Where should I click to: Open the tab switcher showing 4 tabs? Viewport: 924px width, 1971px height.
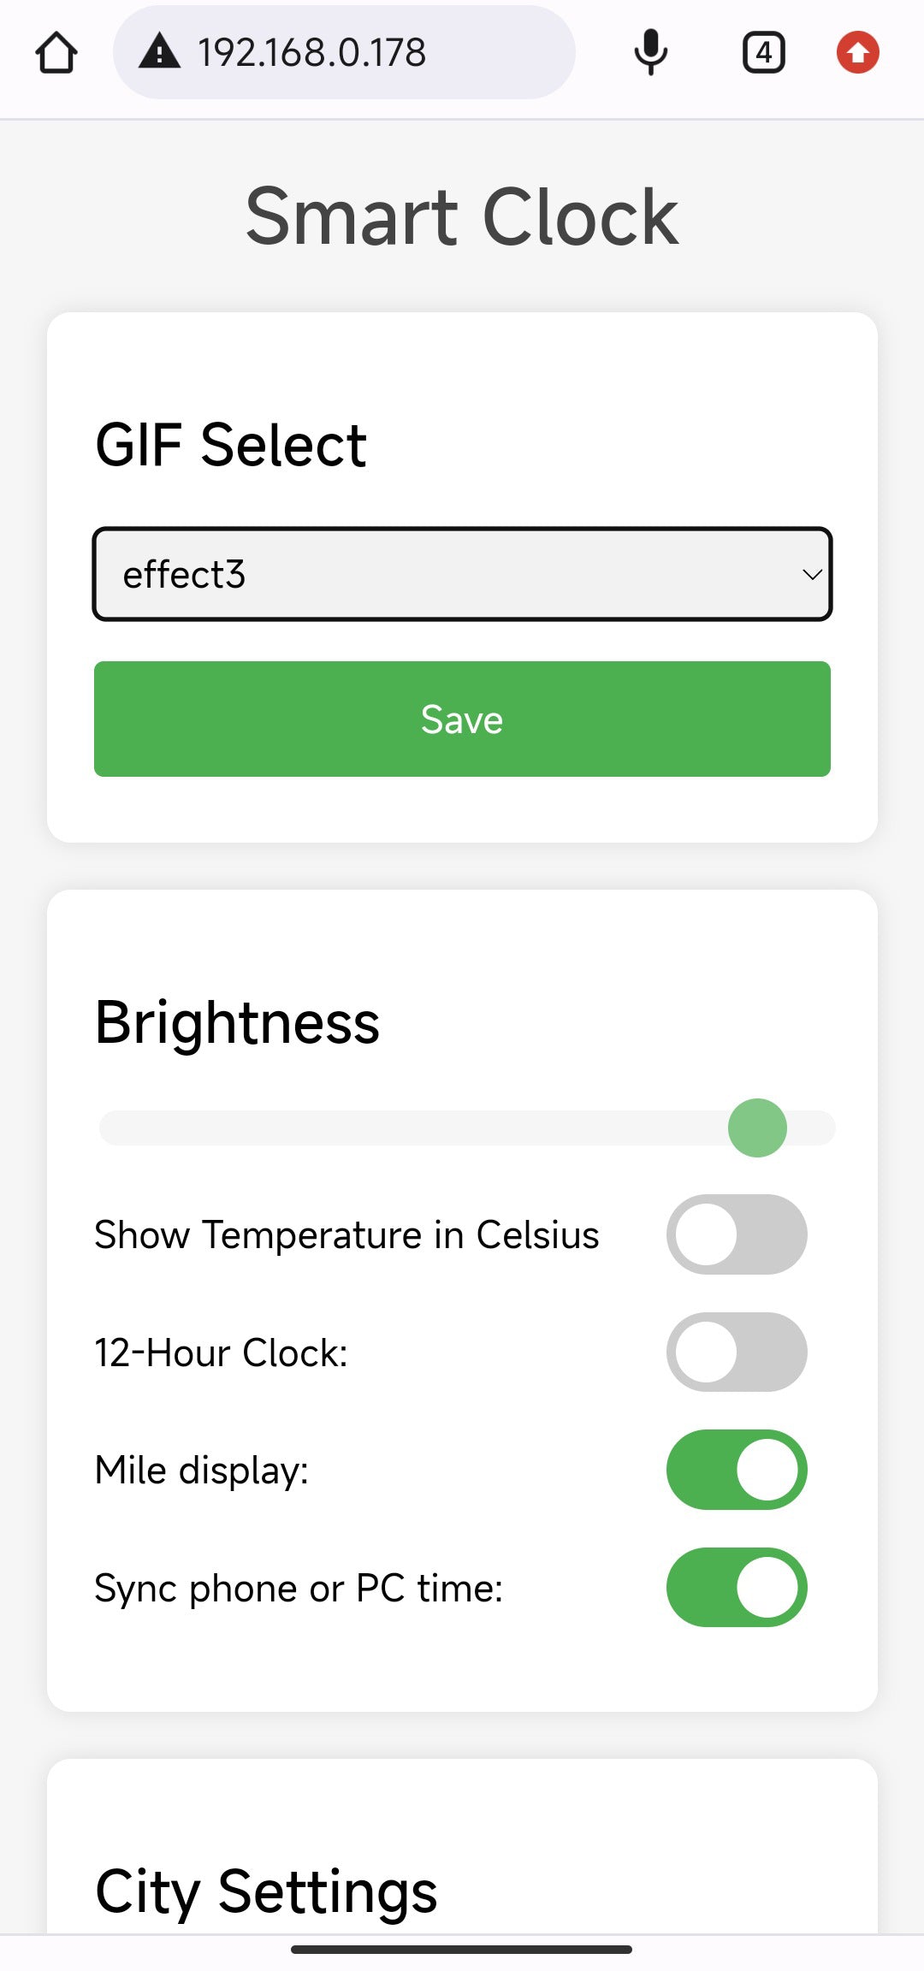coord(763,53)
